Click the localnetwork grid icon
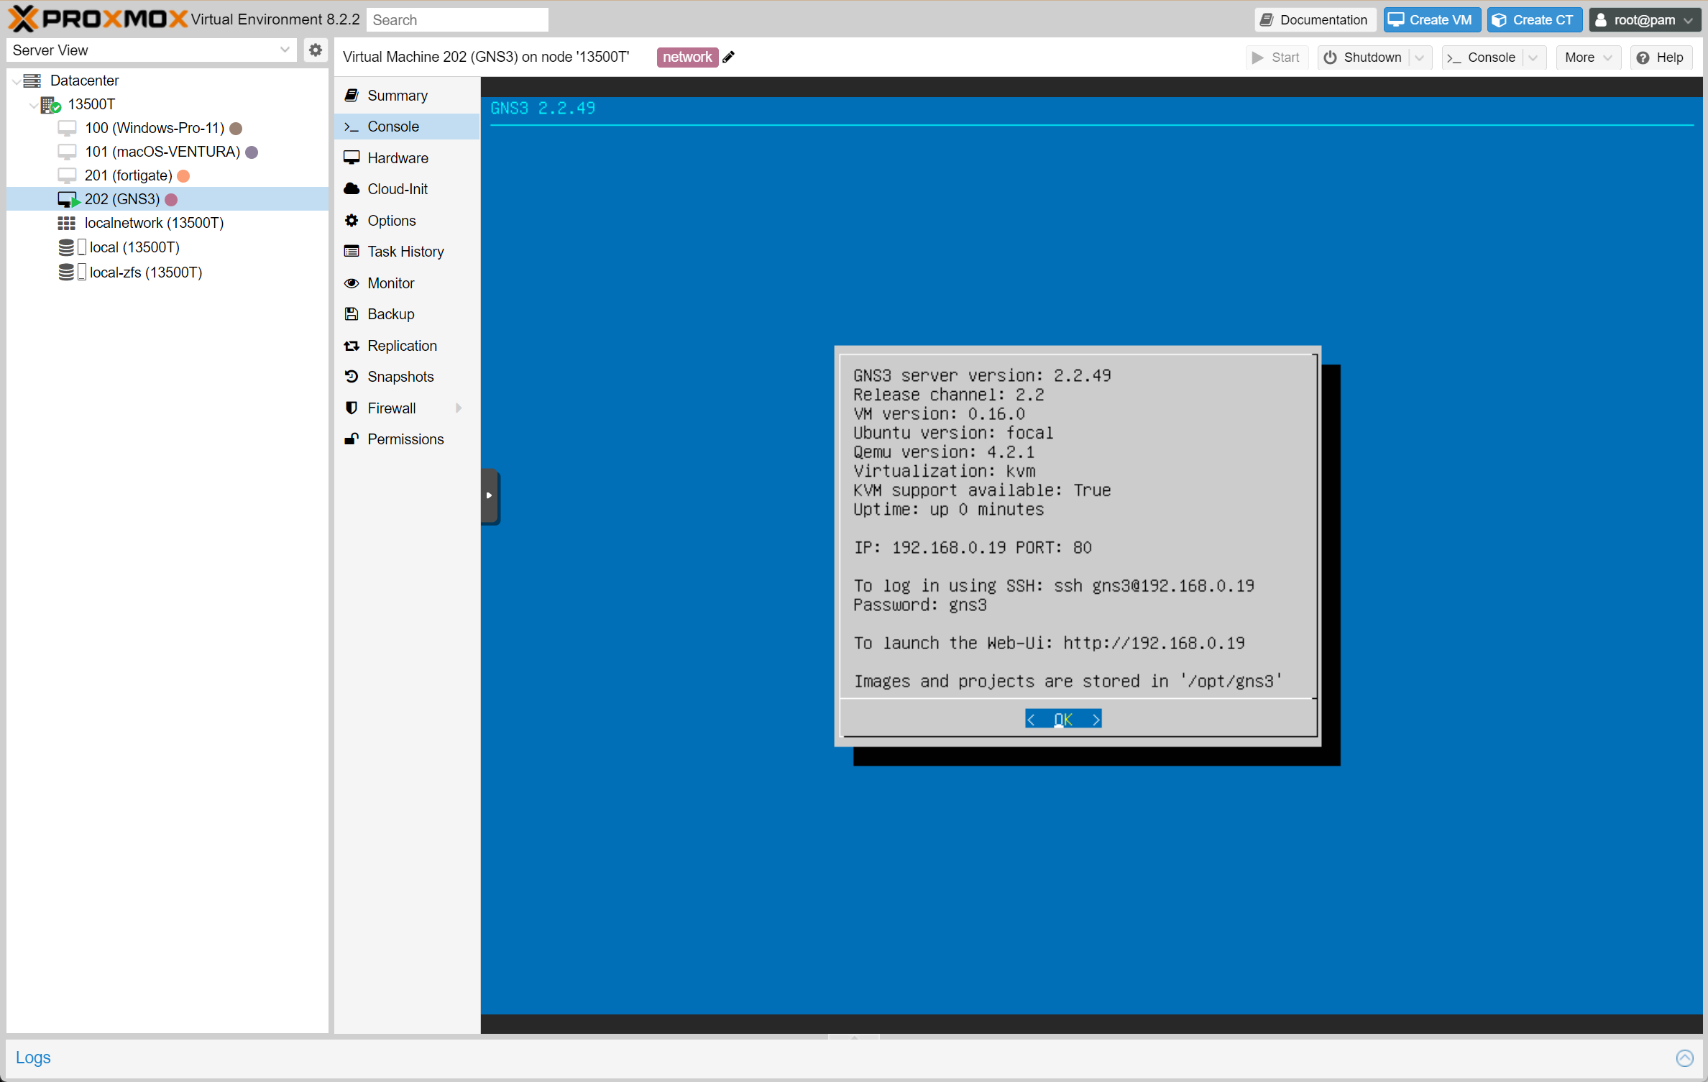Image resolution: width=1708 pixels, height=1082 pixels. pos(67,224)
